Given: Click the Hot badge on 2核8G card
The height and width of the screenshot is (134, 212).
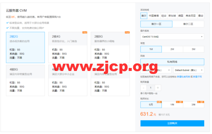Looking at the screenshot, I should pos(127,32).
